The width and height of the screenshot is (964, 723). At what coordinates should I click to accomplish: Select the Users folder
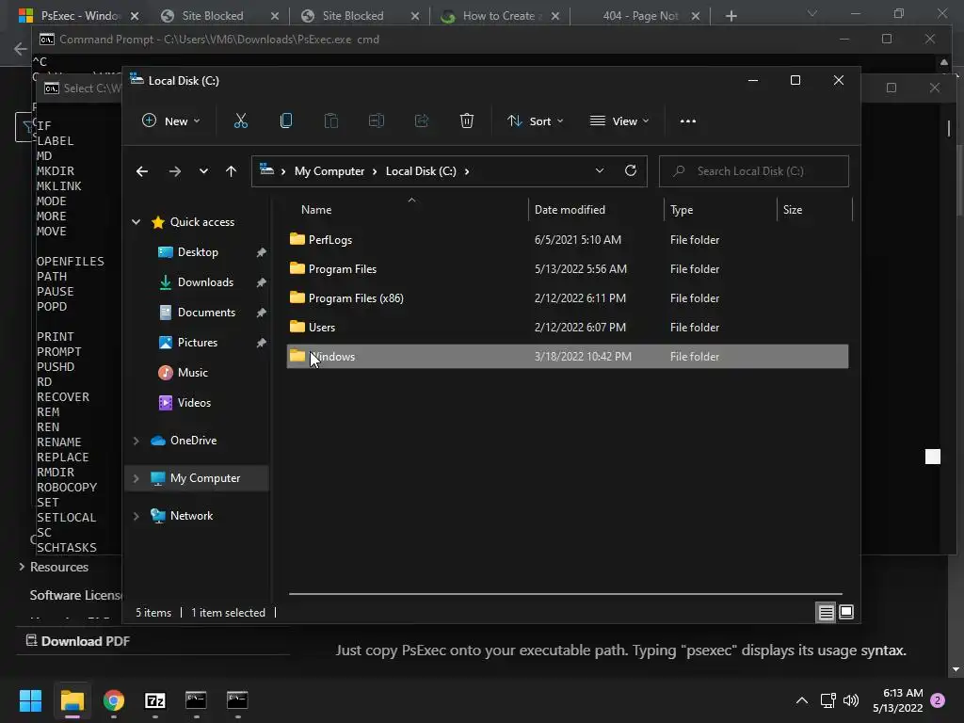(x=568, y=327)
